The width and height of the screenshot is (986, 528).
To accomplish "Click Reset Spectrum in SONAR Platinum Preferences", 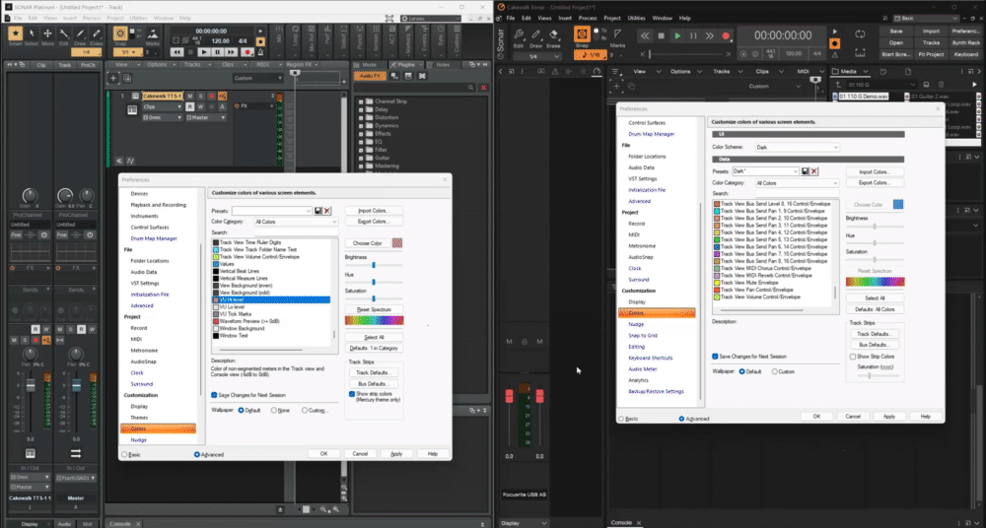I will pos(374,309).
